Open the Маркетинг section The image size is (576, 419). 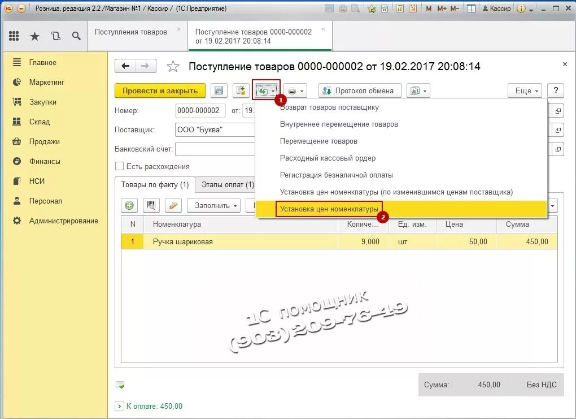coord(47,83)
